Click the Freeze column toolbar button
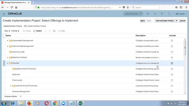 tap(27, 31)
